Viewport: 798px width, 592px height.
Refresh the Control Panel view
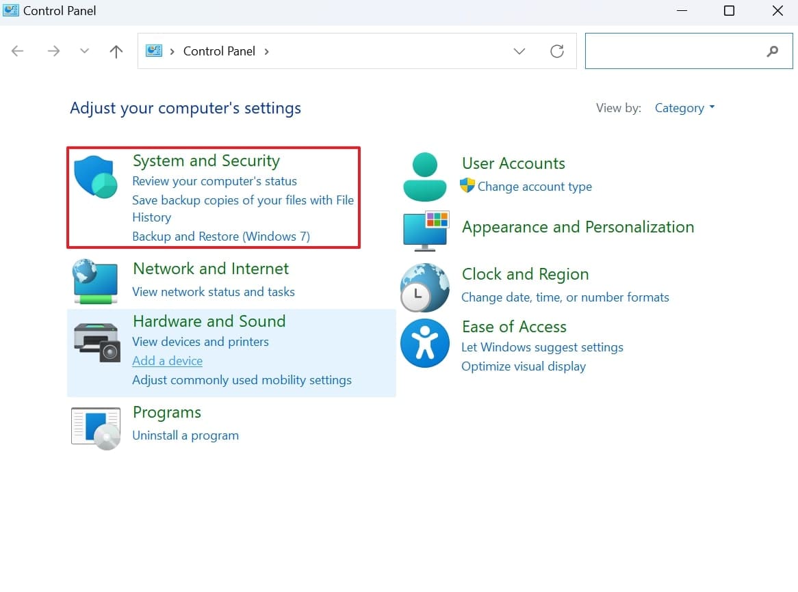(557, 51)
